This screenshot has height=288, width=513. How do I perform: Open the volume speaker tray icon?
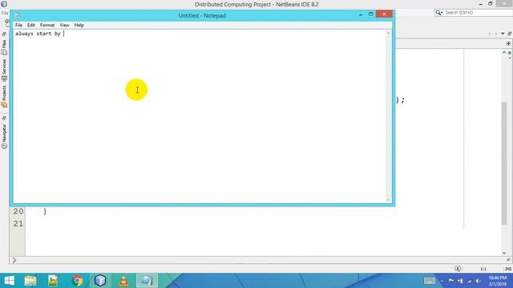478,281
